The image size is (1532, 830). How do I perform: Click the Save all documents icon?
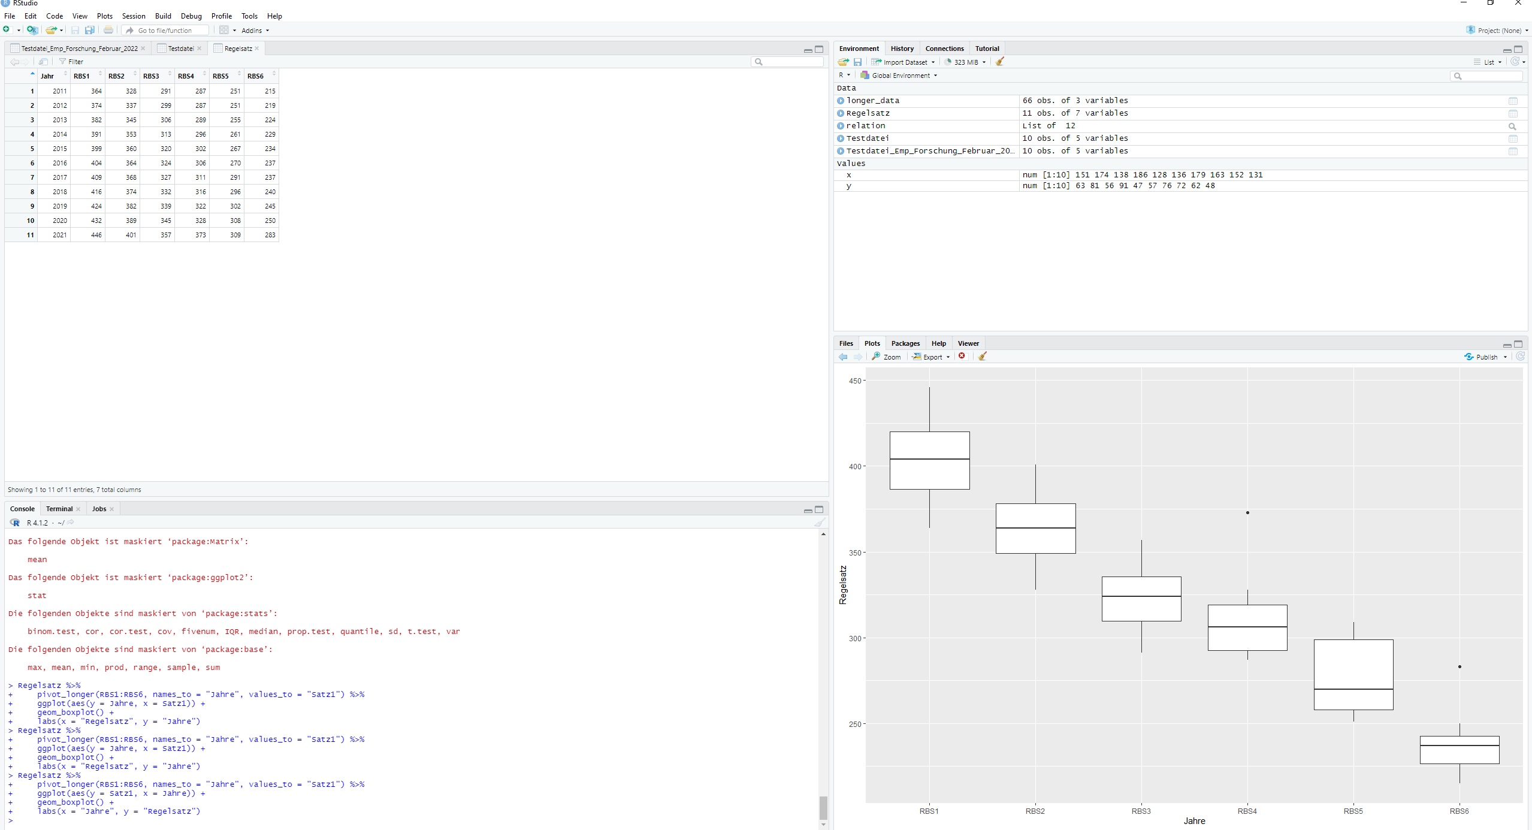pos(90,30)
